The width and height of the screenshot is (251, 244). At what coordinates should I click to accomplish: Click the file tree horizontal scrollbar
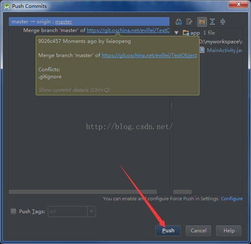(x=182, y=192)
